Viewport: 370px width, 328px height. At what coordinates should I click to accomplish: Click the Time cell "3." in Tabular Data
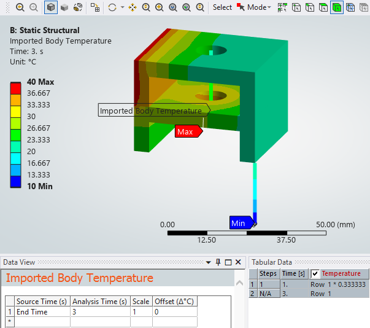tap(295, 294)
